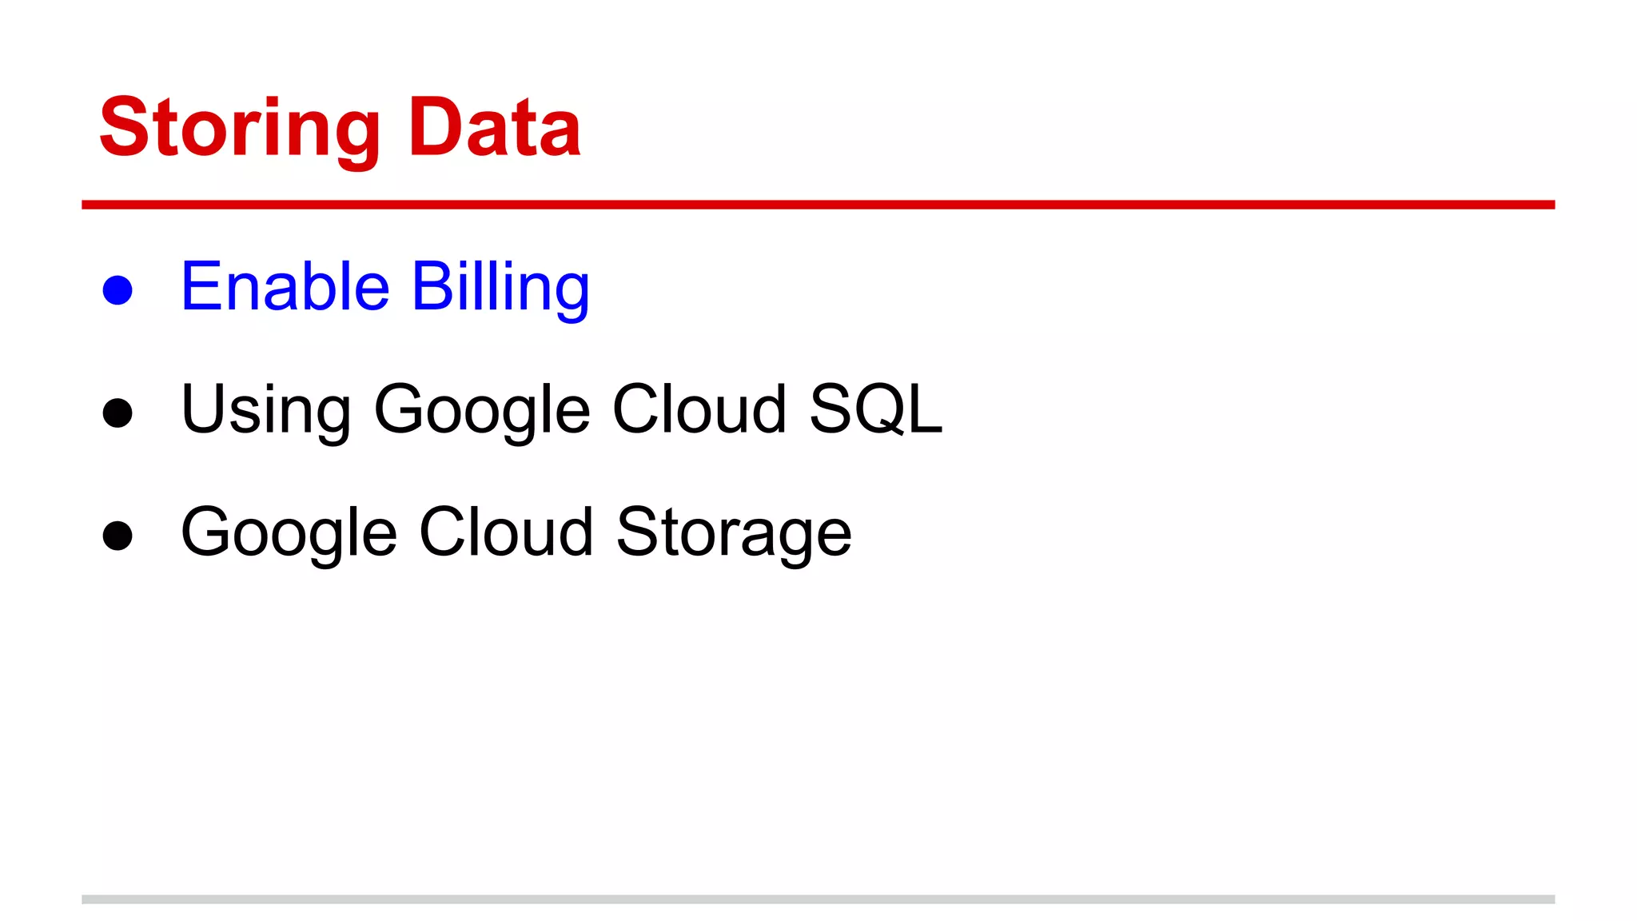Click the word Data in the title
Viewport: 1637px width, 921px height.
(495, 126)
